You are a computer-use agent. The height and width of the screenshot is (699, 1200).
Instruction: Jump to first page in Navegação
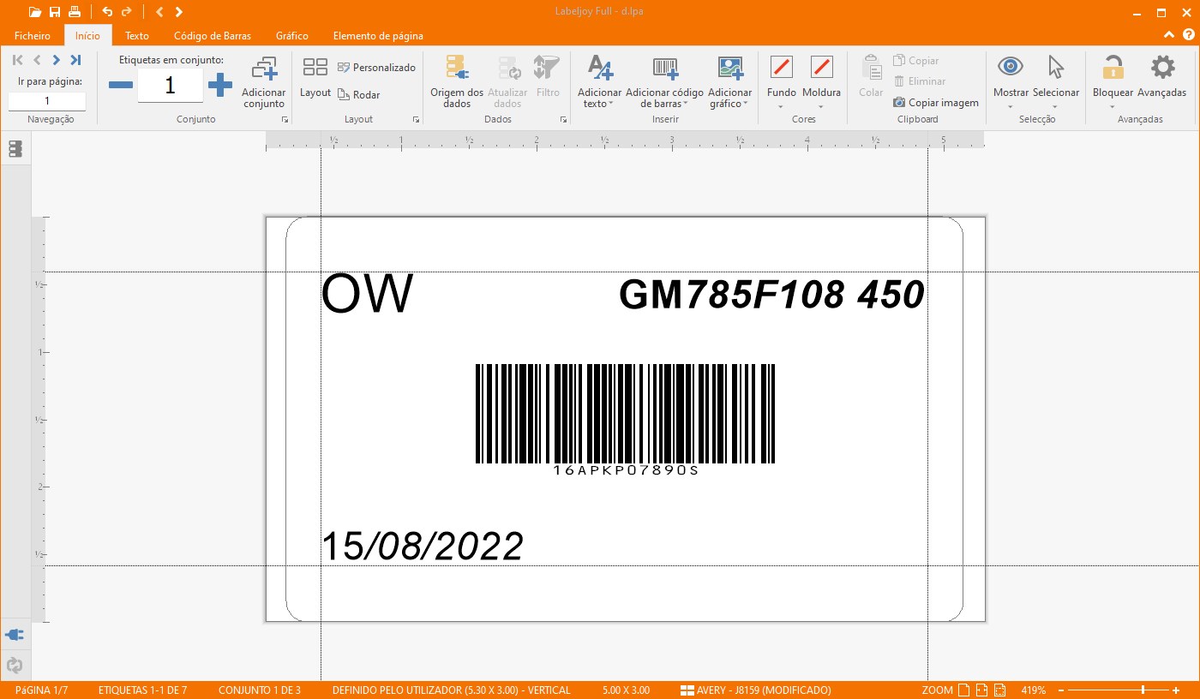pyautogui.click(x=18, y=60)
